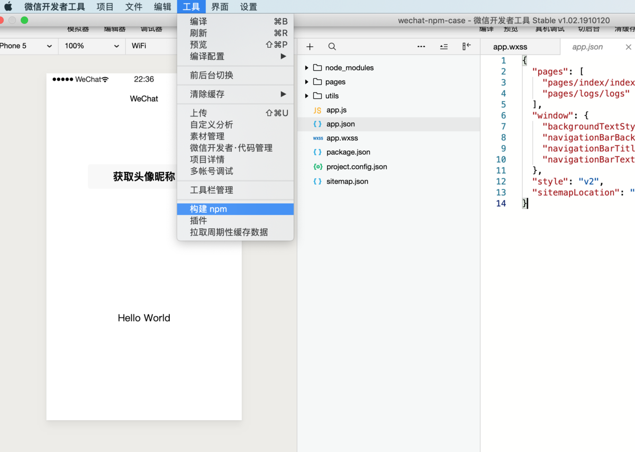
Task: Close the app.json editor tab
Action: (629, 47)
